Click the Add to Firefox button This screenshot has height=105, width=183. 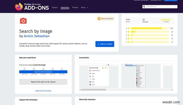105,44
